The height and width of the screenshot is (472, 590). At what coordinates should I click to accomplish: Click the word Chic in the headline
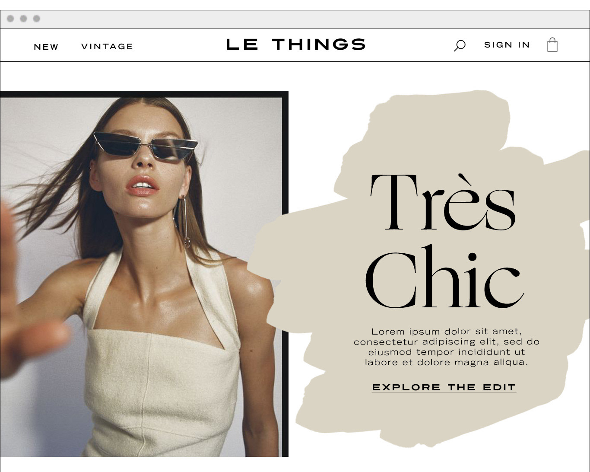(445, 277)
